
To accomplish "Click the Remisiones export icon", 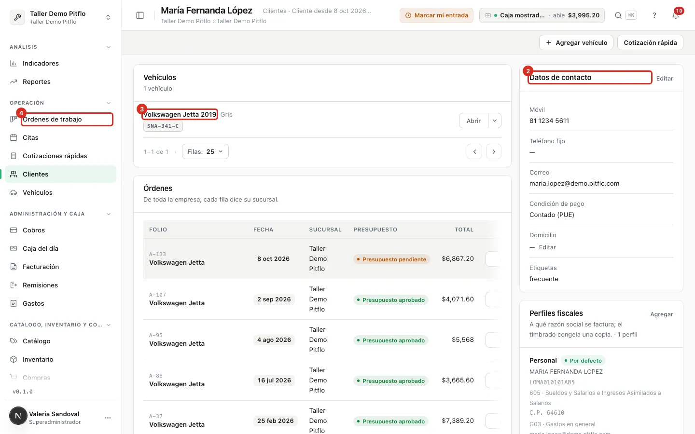I will [14, 285].
